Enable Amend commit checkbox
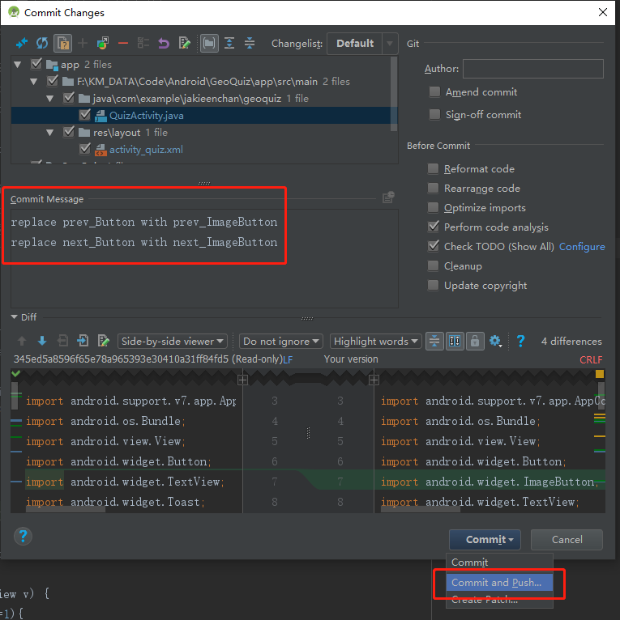Viewport: 620px width, 620px height. (434, 91)
